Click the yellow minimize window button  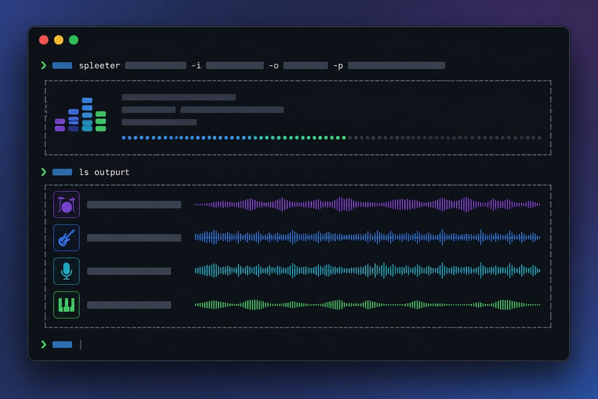tap(59, 40)
